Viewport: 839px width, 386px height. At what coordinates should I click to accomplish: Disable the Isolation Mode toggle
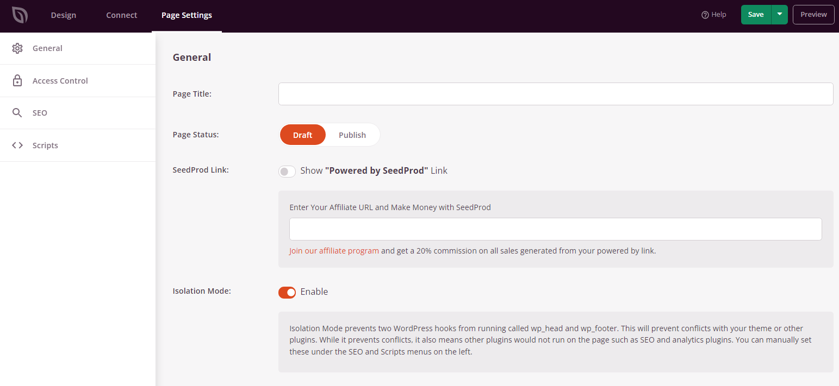tap(287, 292)
